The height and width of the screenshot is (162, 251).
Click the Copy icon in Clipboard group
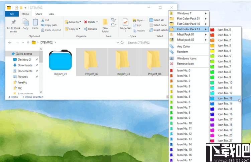[x=26, y=22]
